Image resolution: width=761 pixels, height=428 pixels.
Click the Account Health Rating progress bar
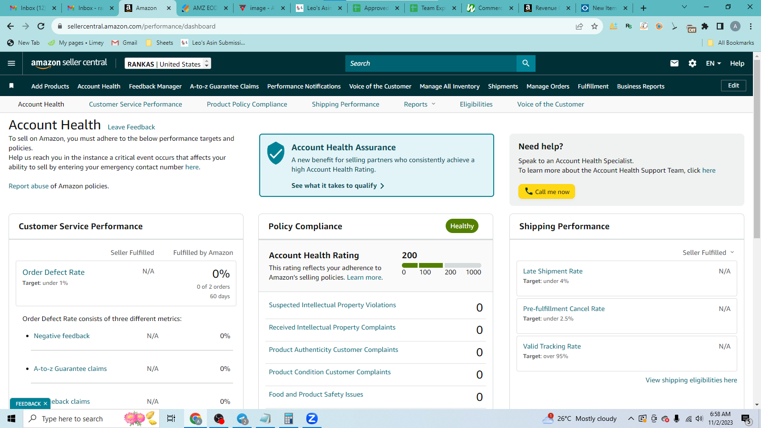tap(441, 265)
